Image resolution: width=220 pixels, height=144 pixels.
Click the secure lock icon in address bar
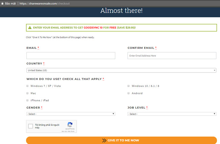[x=2, y=3]
